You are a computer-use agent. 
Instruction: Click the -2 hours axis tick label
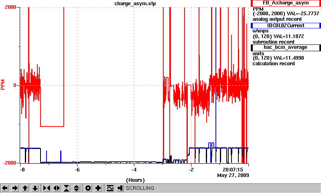(x=191, y=170)
